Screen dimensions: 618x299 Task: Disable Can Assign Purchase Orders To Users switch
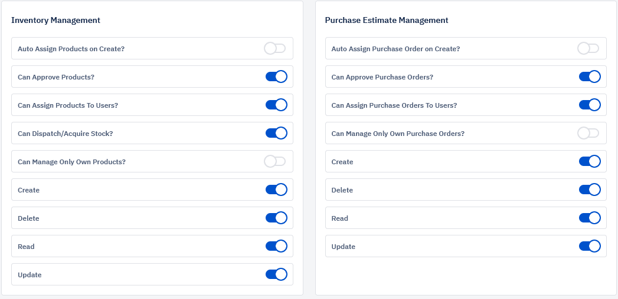590,105
